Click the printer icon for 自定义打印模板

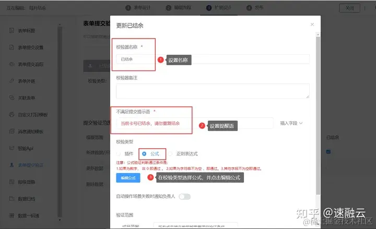point(11,115)
